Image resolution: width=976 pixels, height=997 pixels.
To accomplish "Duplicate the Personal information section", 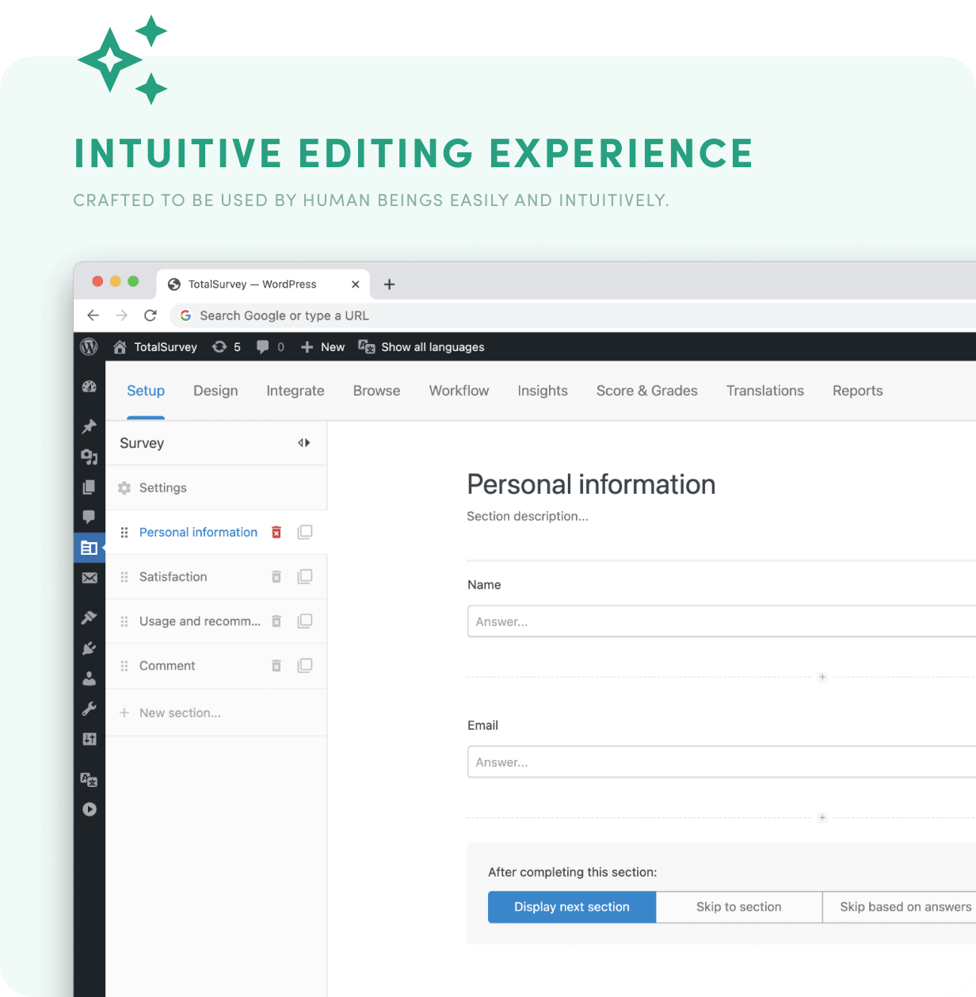I will tap(305, 533).
